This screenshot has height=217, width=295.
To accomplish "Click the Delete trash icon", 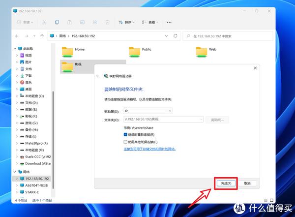I will [x=107, y=22].
